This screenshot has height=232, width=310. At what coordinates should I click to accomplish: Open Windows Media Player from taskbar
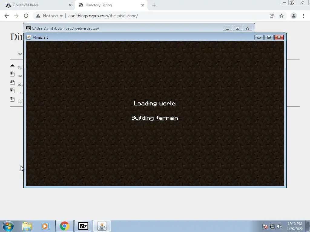pos(45,226)
